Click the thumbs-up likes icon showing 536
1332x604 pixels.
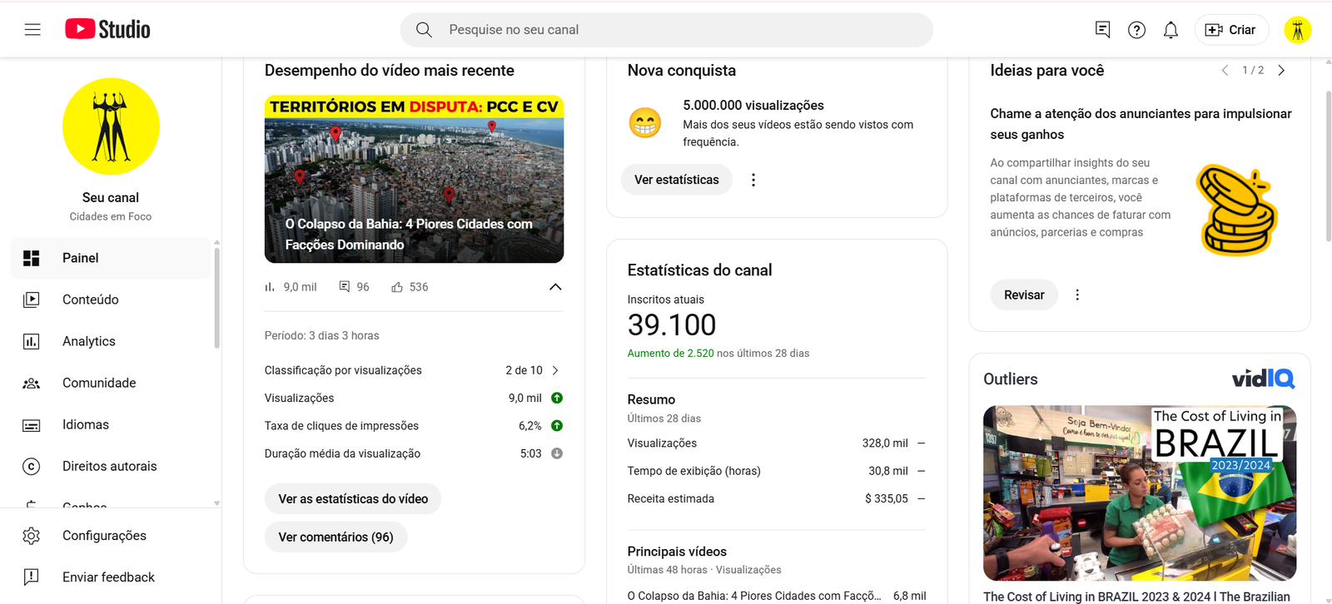(x=397, y=287)
